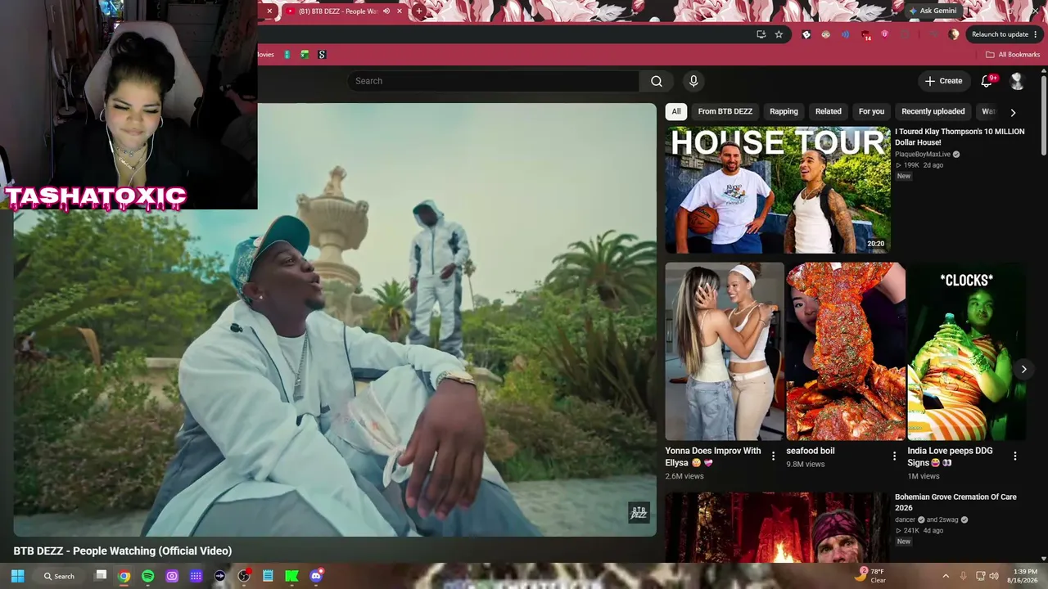The image size is (1048, 589).
Task: Open the green Kick app in taskbar
Action: 291,576
